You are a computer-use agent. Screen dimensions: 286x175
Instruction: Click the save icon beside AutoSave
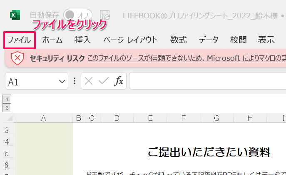click(105, 15)
